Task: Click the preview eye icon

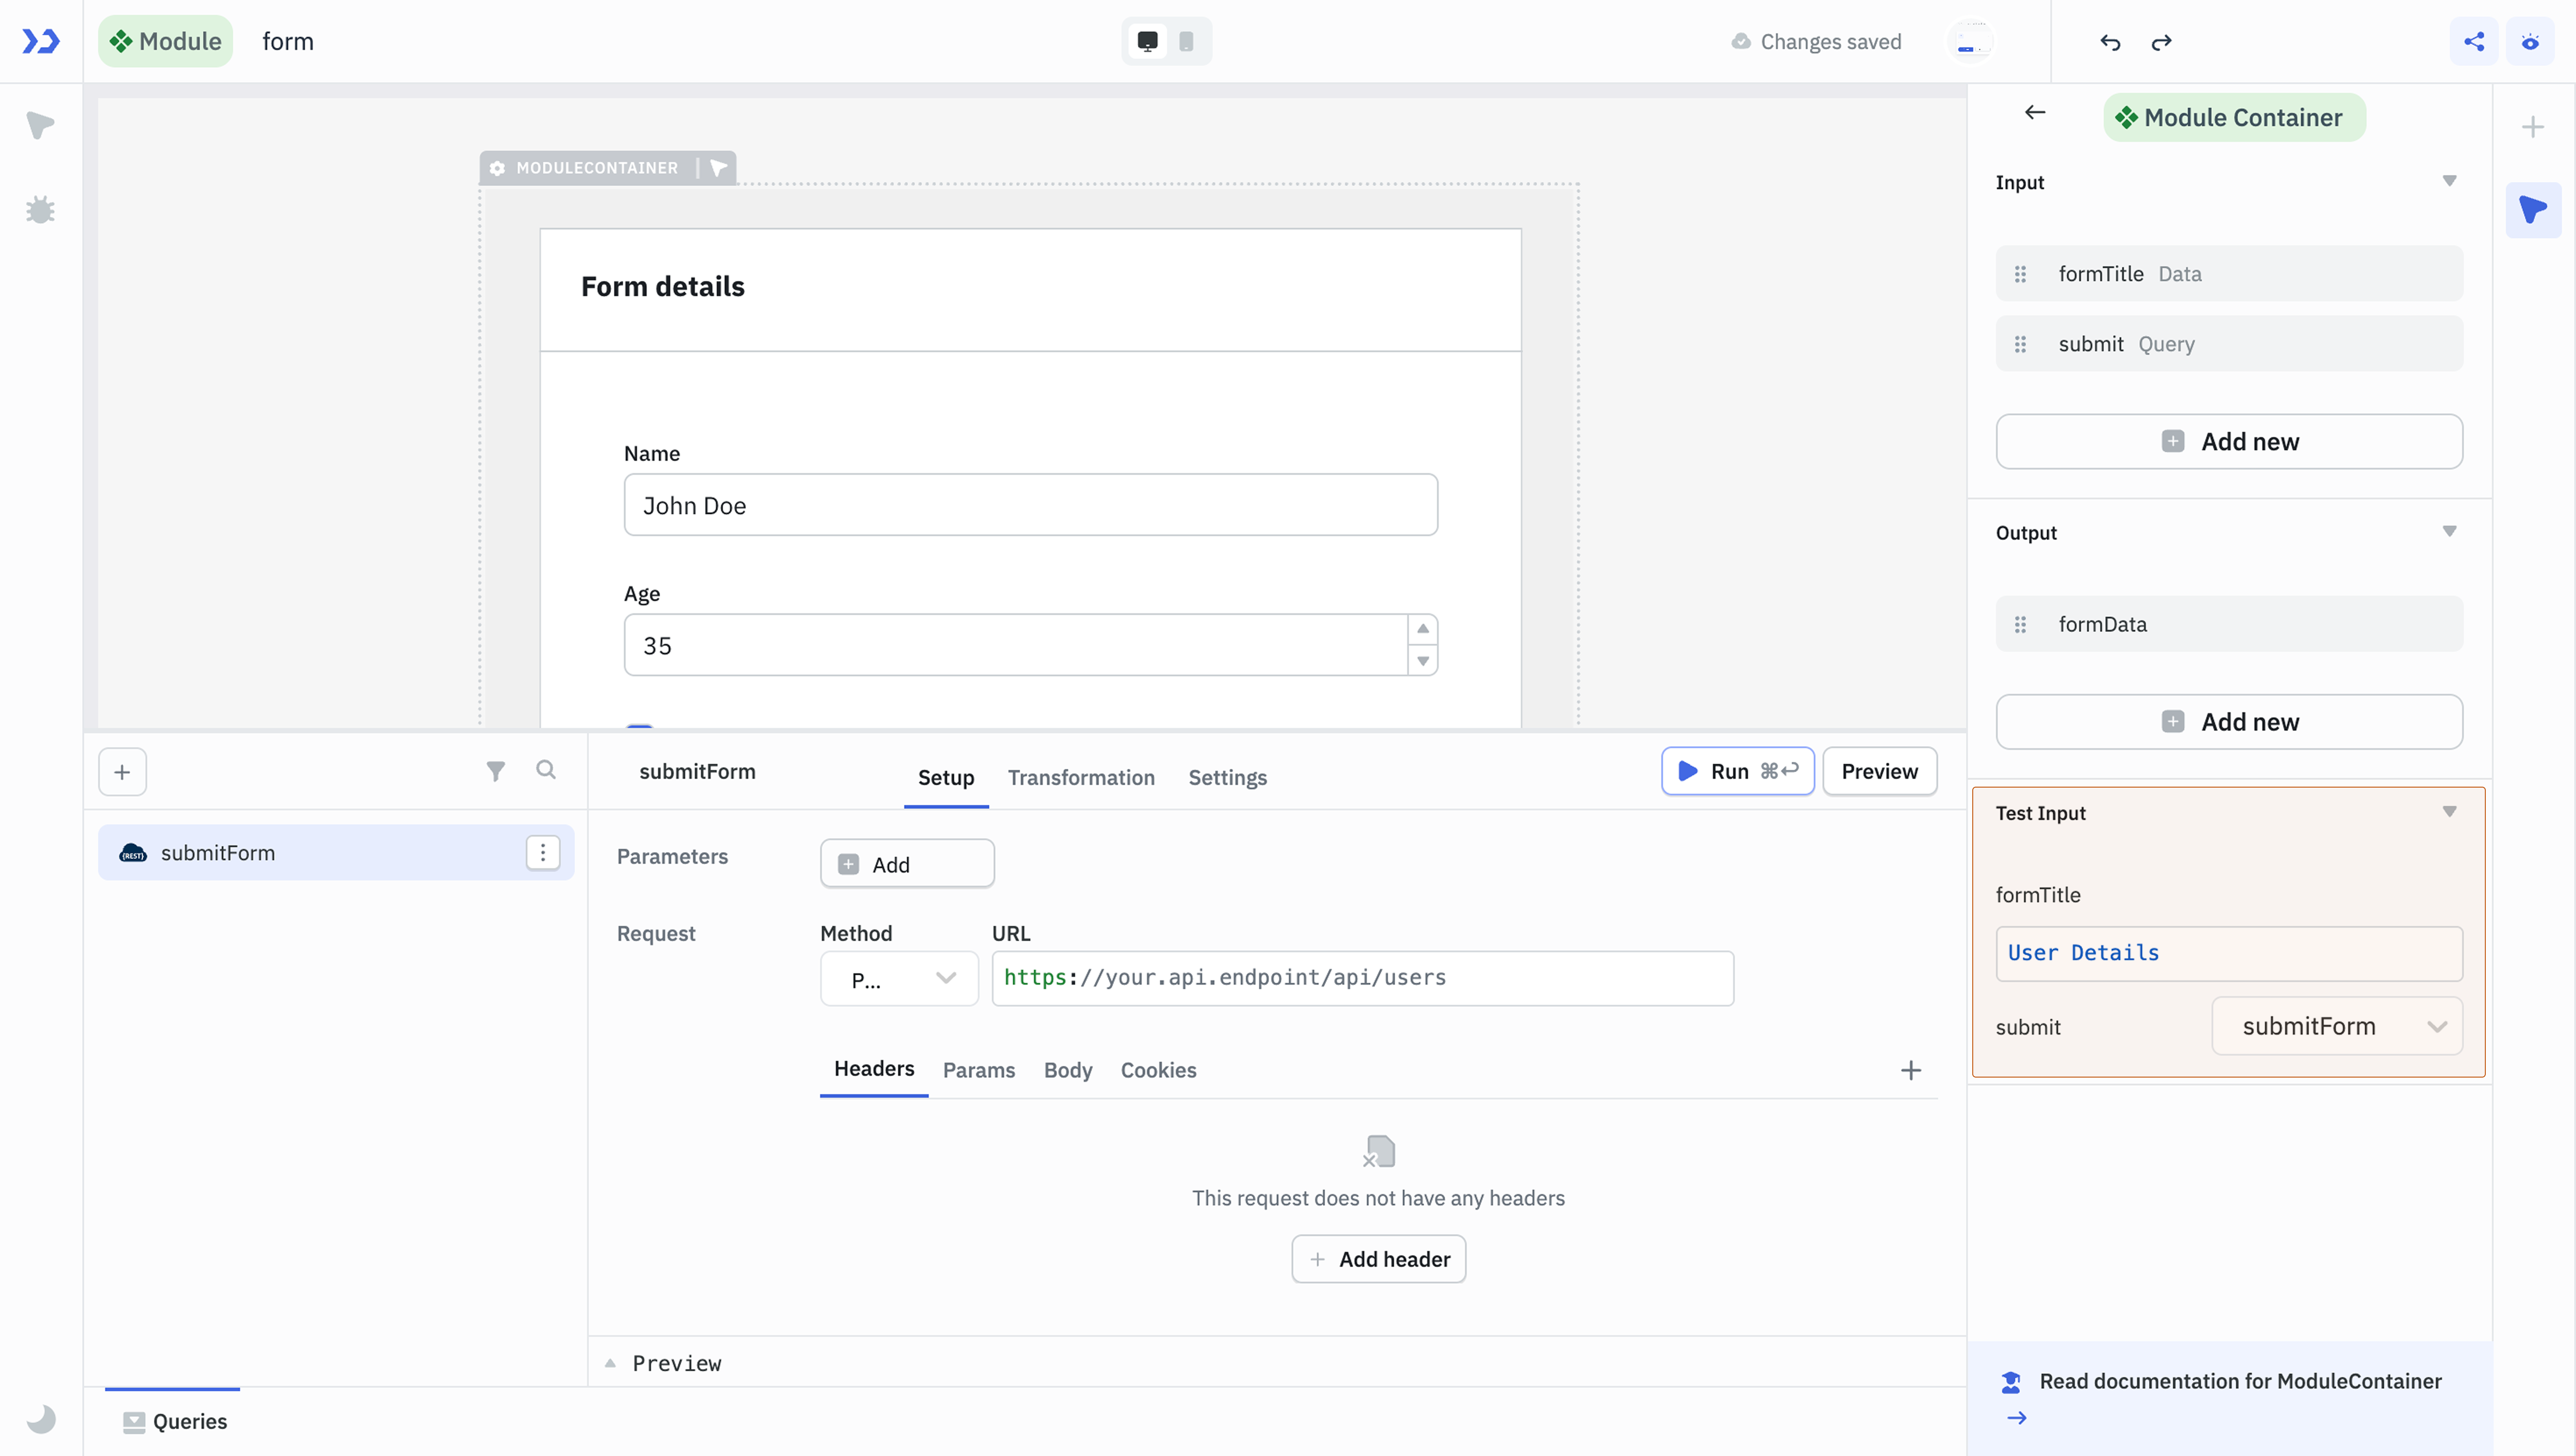Action: click(x=2530, y=42)
